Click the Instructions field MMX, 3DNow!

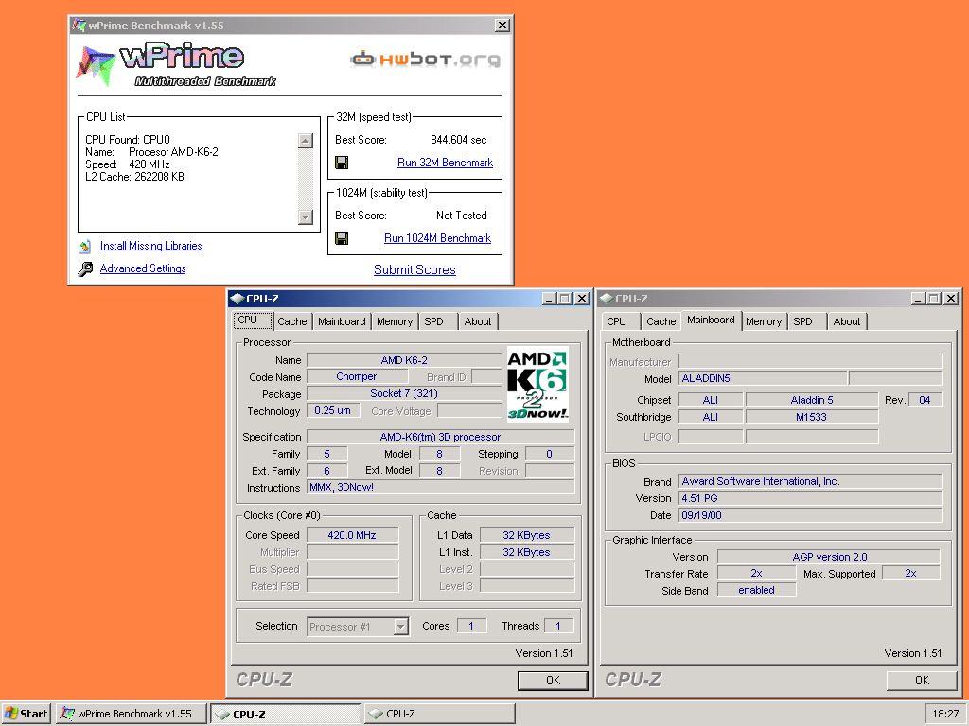(441, 488)
